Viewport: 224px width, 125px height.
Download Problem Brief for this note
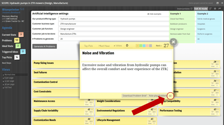[134, 96]
